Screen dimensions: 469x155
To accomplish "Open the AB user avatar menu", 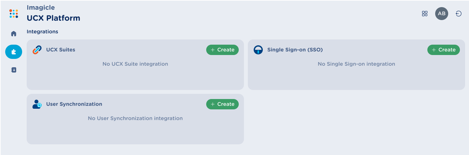I will [x=441, y=14].
